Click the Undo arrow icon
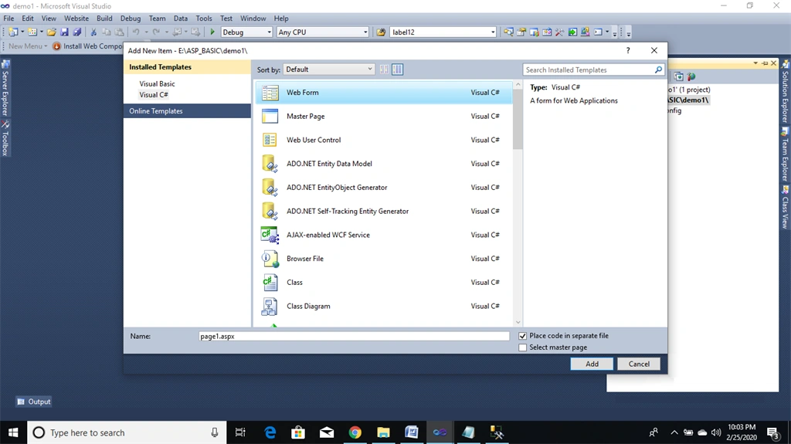This screenshot has height=444, width=791. [x=136, y=32]
